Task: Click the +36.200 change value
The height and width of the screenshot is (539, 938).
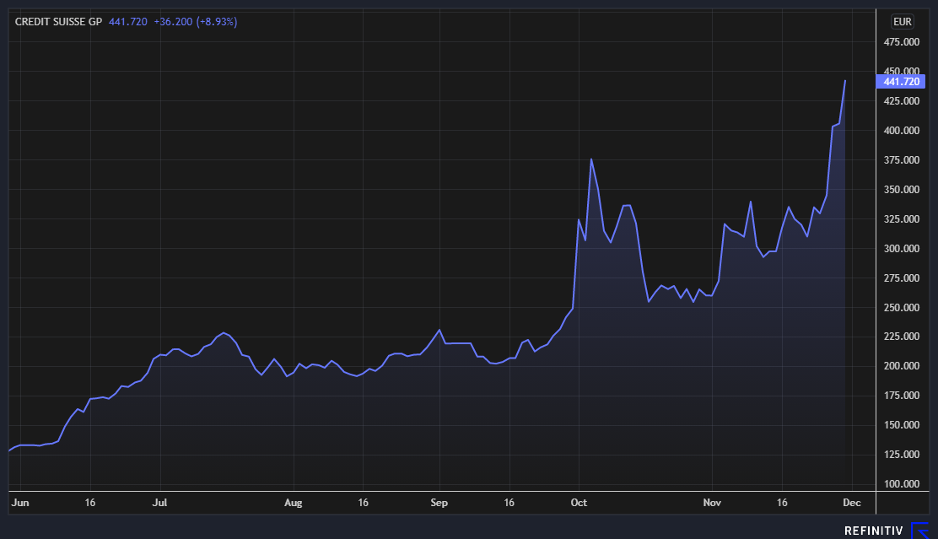Action: [x=173, y=22]
